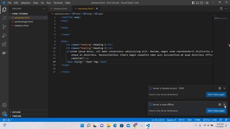This screenshot has height=129, width=230.
Task: Open the Docker view in activity bar
Action: click(x=4, y=53)
